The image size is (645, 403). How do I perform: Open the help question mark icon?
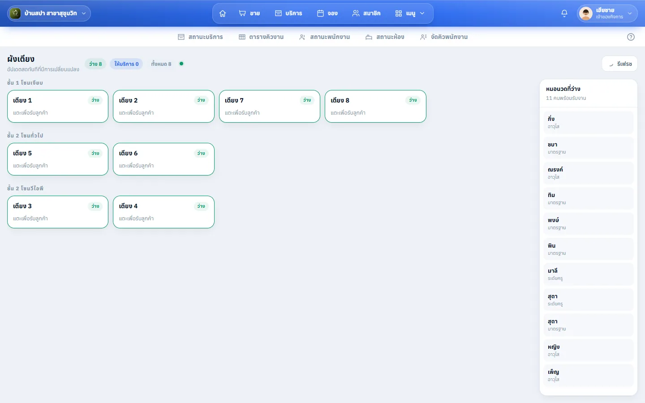631,37
